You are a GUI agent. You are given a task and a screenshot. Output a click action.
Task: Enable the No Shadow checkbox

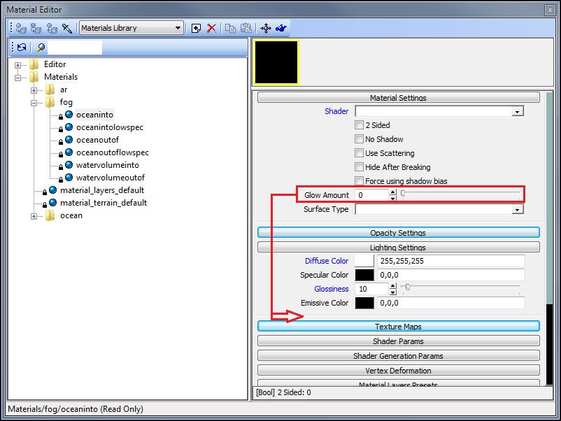coord(359,138)
